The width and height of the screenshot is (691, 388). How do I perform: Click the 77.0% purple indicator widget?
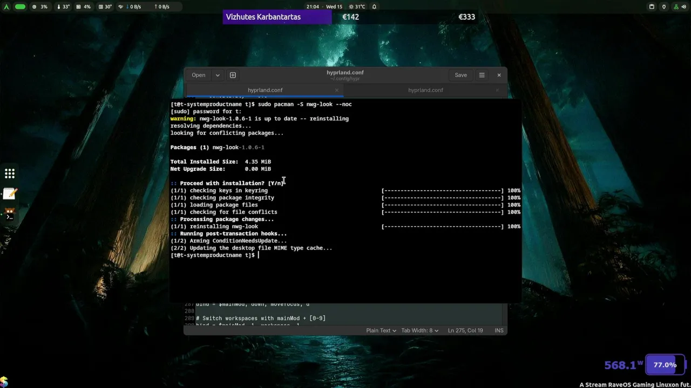[x=665, y=365]
